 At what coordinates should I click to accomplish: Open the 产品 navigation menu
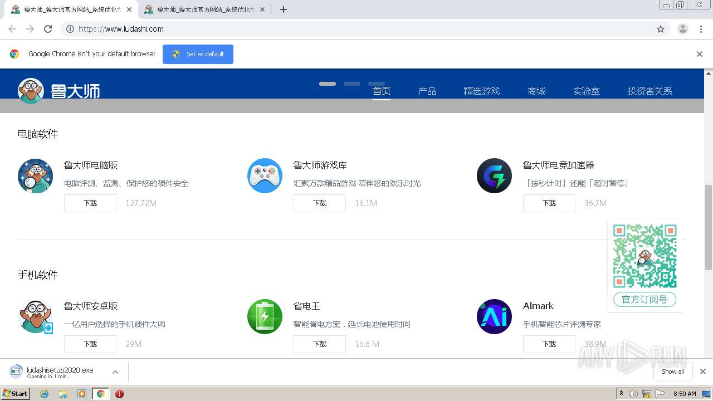[x=427, y=91]
